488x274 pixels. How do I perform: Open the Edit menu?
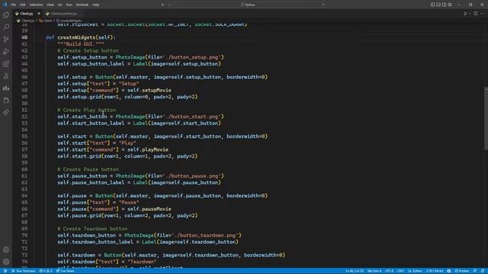pyautogui.click(x=23, y=5)
